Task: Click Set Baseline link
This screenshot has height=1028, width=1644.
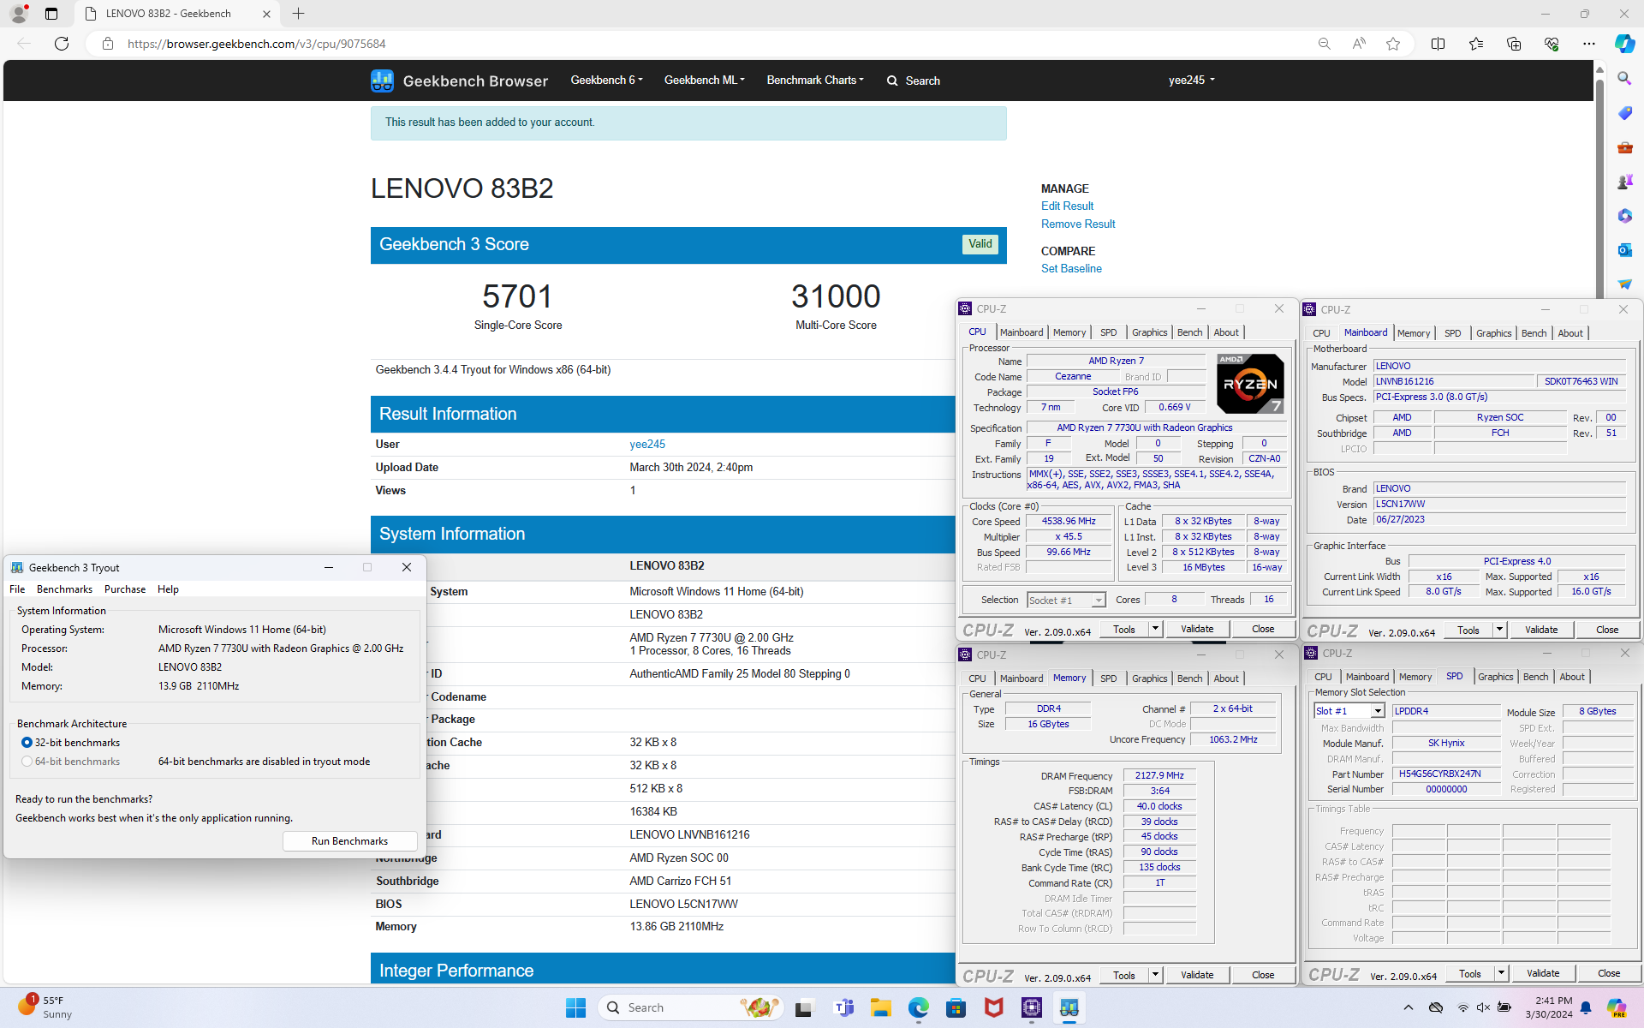Action: click(x=1071, y=268)
